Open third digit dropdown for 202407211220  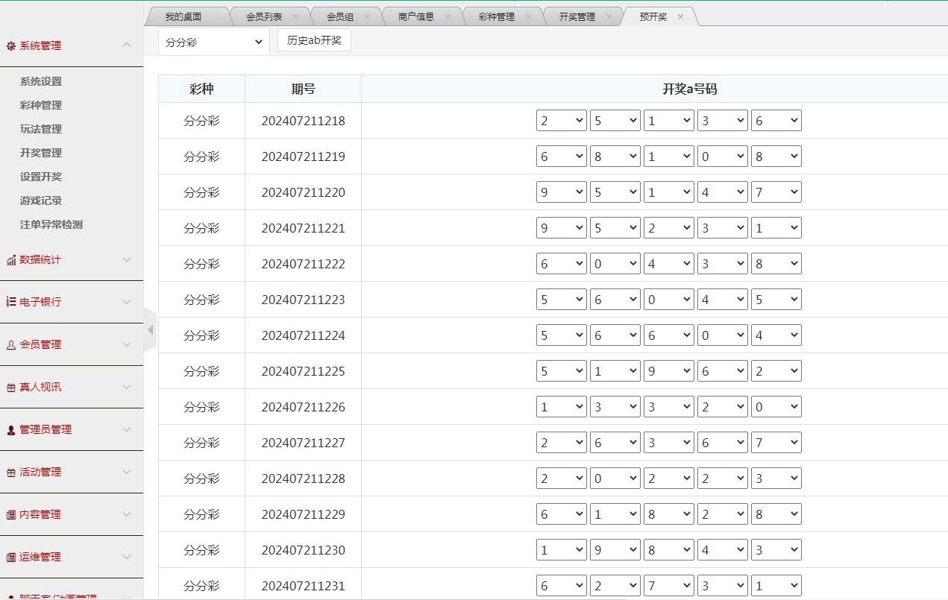click(x=669, y=192)
